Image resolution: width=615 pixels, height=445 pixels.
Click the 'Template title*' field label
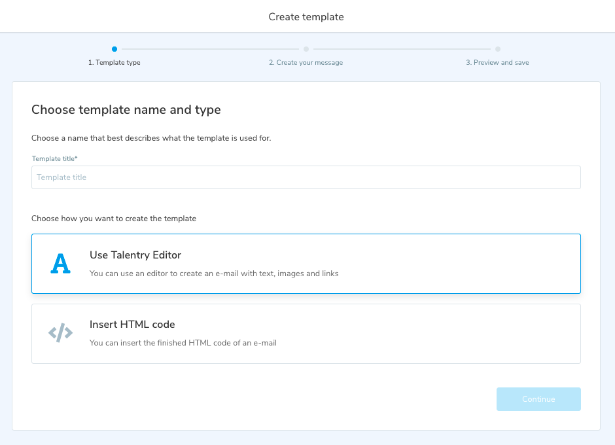click(55, 158)
